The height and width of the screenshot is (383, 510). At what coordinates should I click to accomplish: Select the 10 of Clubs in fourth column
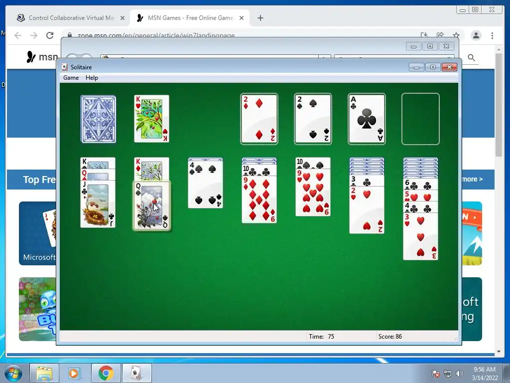259,171
